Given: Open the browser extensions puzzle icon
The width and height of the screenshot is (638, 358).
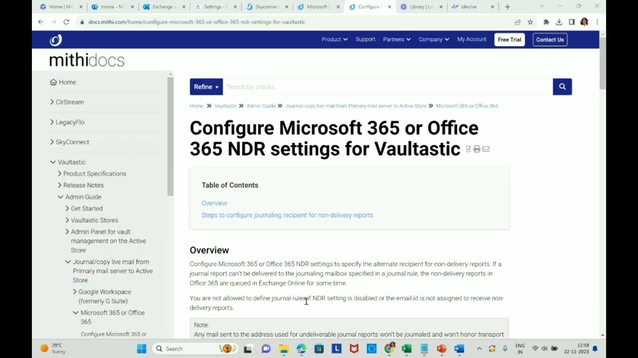Looking at the screenshot, I should click(x=546, y=22).
